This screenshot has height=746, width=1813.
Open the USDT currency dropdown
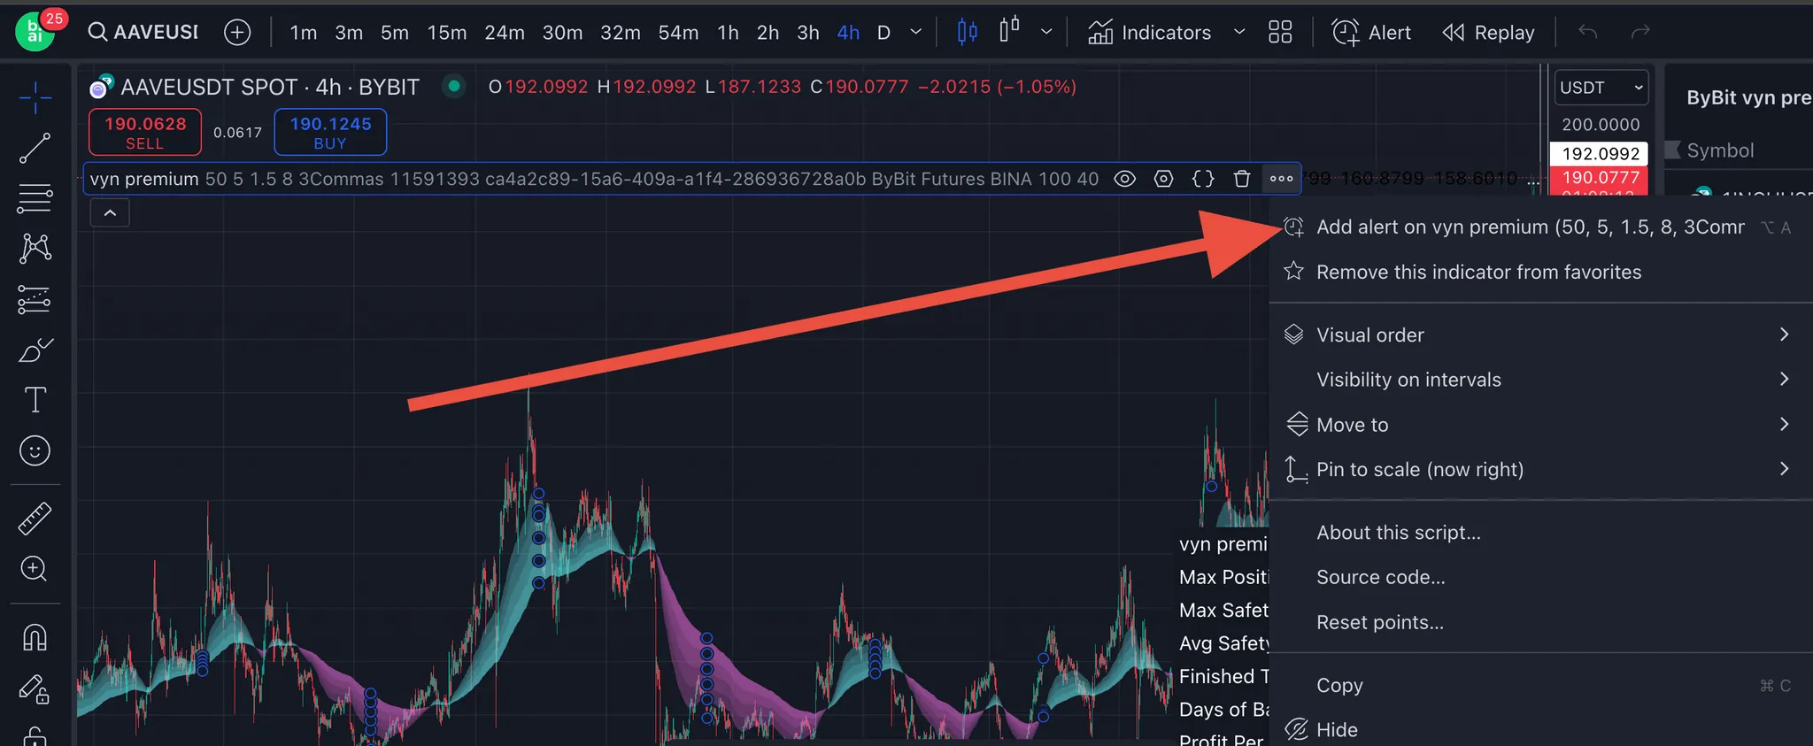(x=1601, y=88)
